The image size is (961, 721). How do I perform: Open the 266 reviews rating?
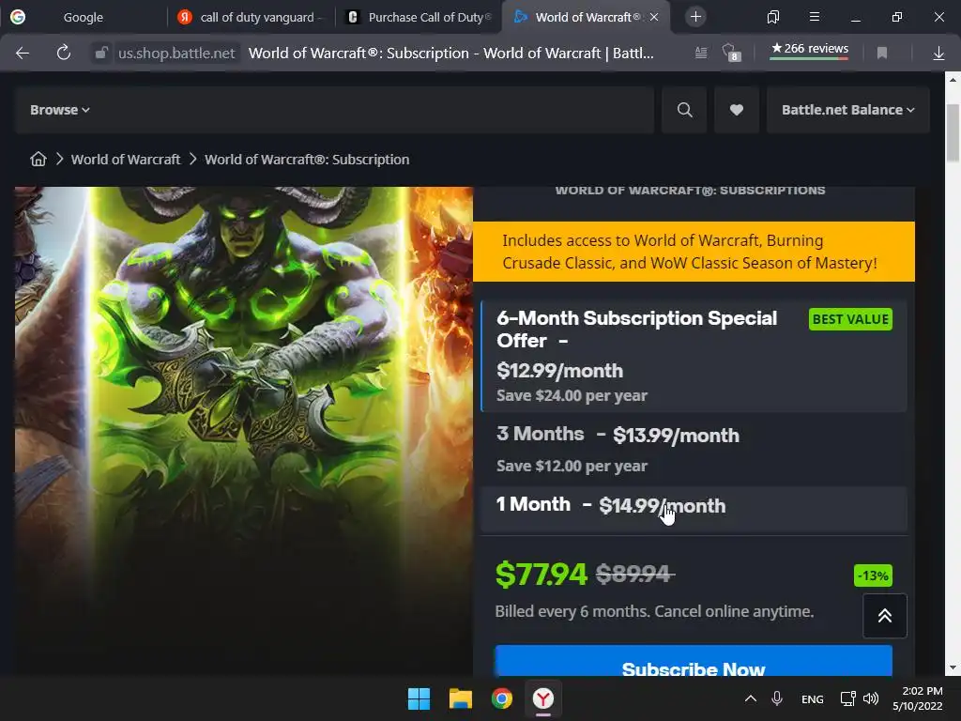(x=809, y=49)
